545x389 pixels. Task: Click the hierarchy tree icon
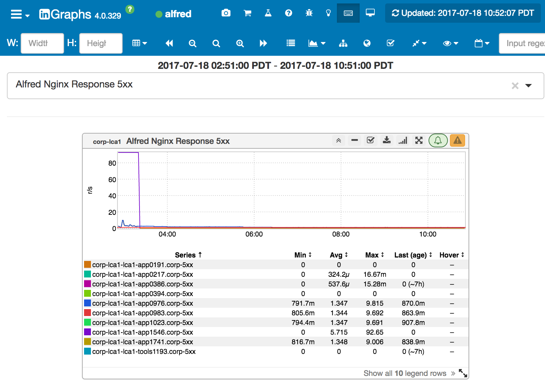click(x=343, y=43)
